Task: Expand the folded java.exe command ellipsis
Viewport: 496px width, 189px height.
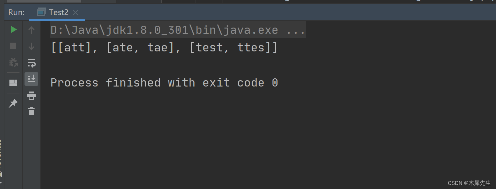Action: coord(295,30)
